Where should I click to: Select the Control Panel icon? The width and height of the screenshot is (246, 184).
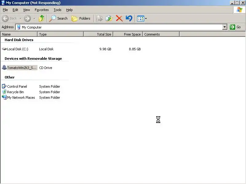[4, 86]
